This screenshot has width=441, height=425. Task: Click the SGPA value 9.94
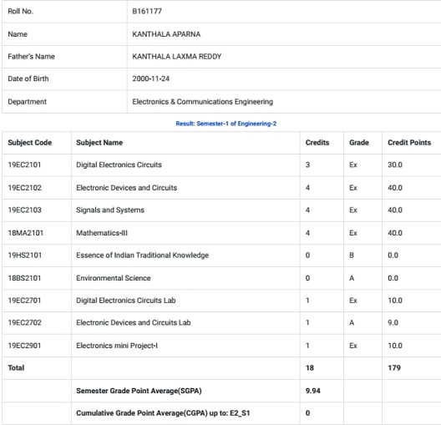pos(312,391)
